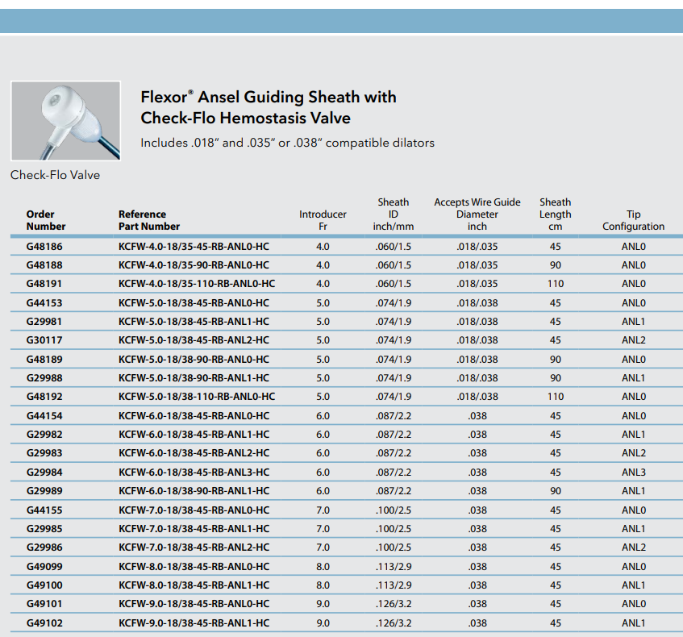
Task: Select order number G29985
Action: pos(44,528)
